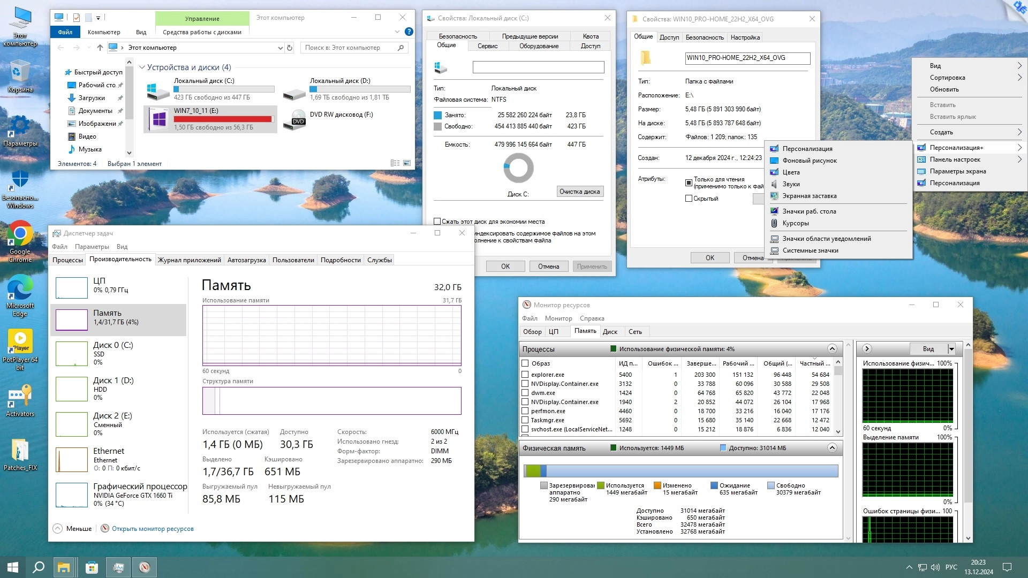Click refresh icon in Explorer address bar
This screenshot has width=1028, height=578.
[290, 48]
